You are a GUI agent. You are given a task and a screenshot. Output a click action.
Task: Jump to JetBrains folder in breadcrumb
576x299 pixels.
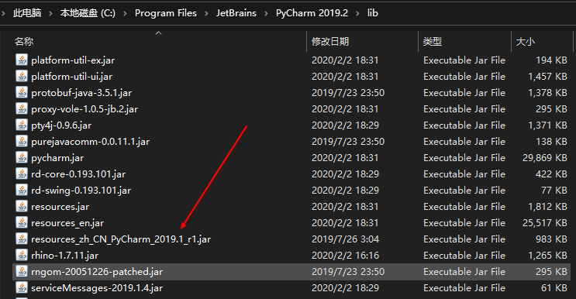point(236,13)
